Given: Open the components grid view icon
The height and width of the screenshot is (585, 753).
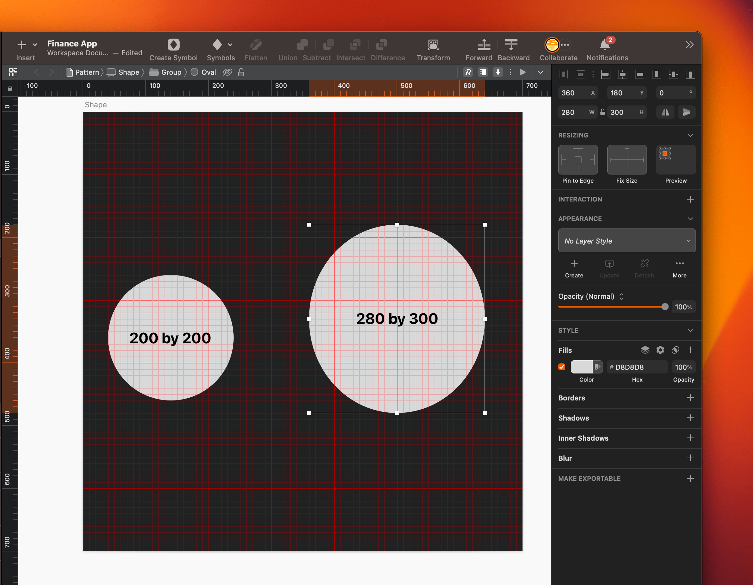Looking at the screenshot, I should 13,72.
